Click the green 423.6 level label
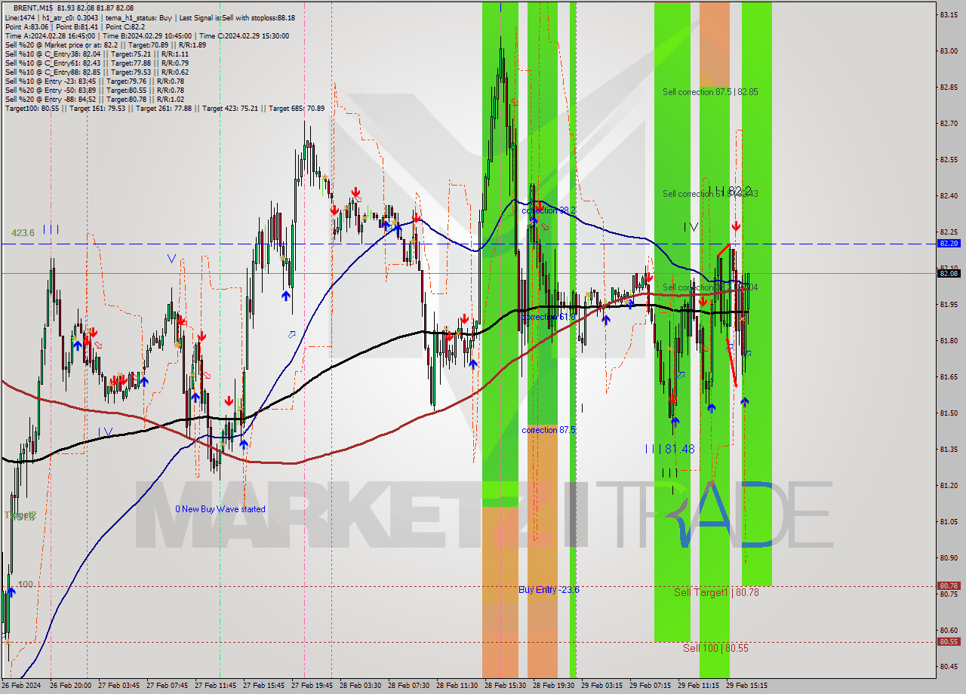Viewport: 966px width, 694px height. click(23, 233)
